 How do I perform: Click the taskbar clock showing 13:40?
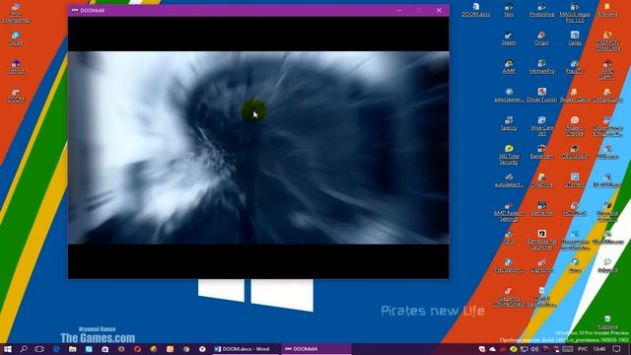click(x=599, y=349)
